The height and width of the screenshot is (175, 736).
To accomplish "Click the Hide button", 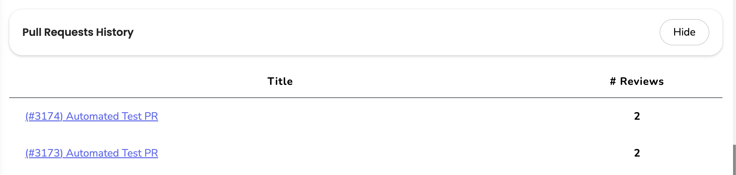I will click(684, 32).
